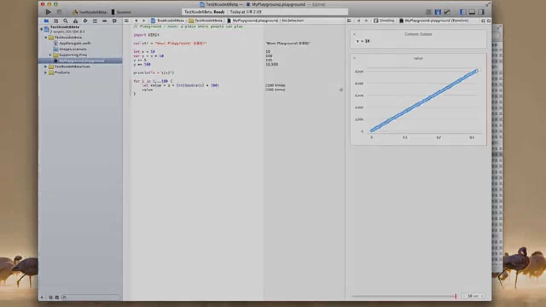The image size is (546, 307).
Task: Open the Report navigator
Action: [x=114, y=20]
